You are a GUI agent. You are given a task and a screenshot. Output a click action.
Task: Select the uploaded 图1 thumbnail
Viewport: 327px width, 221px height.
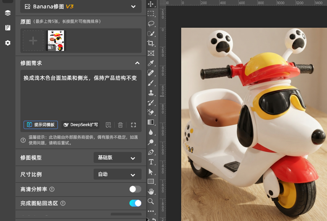pos(56,41)
